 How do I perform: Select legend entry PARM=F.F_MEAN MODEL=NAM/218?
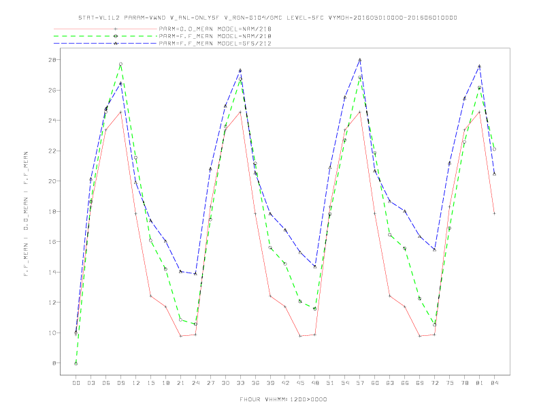click(215, 36)
